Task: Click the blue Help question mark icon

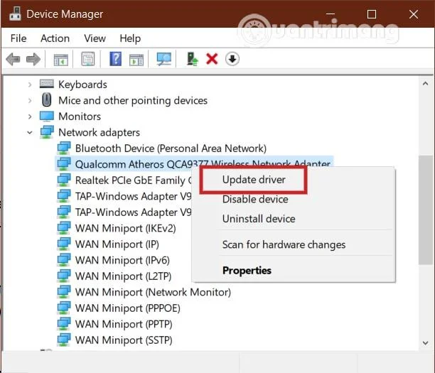Action: pos(115,59)
